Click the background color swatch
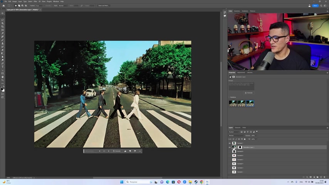 (x=3, y=91)
